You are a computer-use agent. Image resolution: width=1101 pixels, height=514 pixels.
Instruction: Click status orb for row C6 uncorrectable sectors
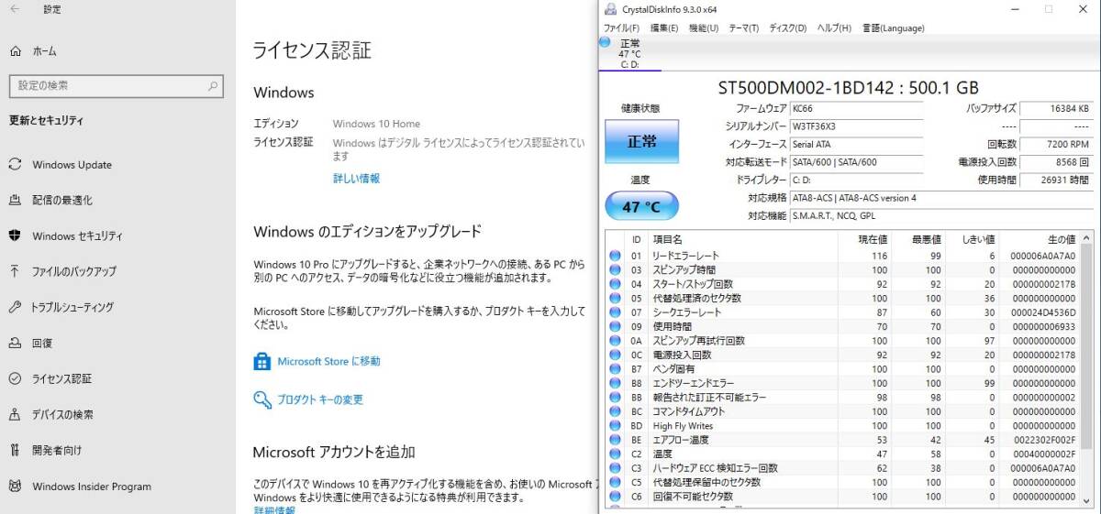(x=615, y=497)
